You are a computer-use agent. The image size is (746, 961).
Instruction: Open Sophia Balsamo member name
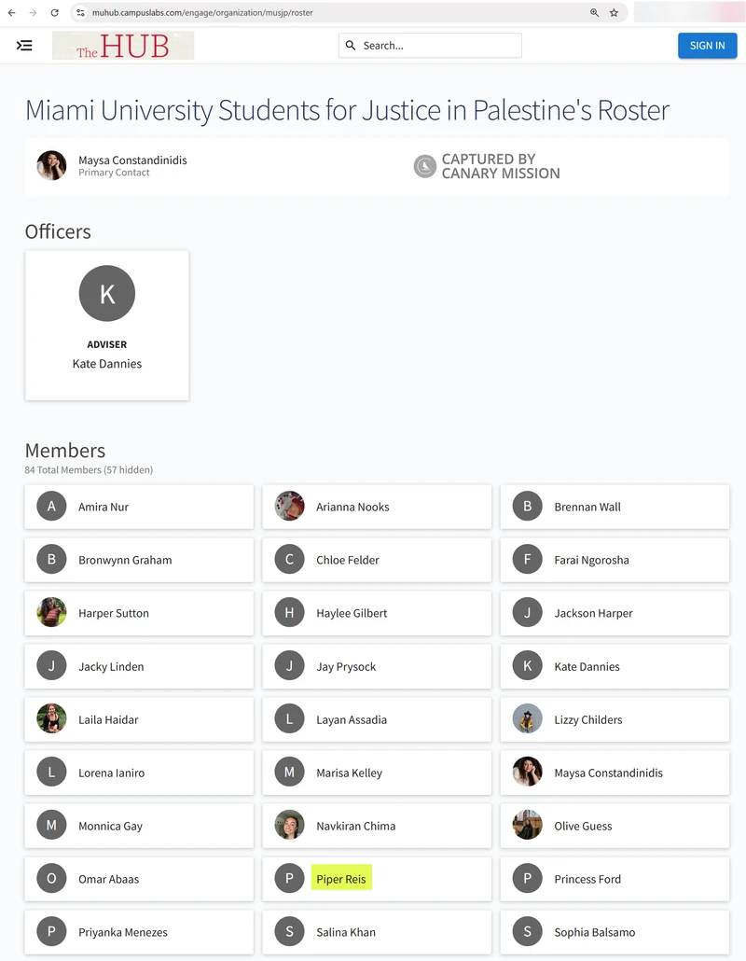click(x=595, y=932)
